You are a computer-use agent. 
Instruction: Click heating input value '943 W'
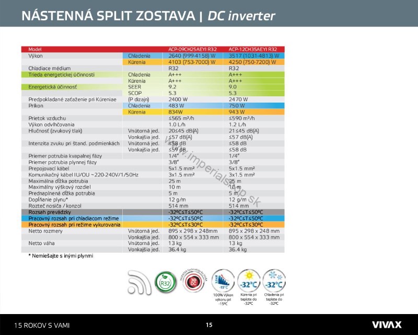(237, 112)
